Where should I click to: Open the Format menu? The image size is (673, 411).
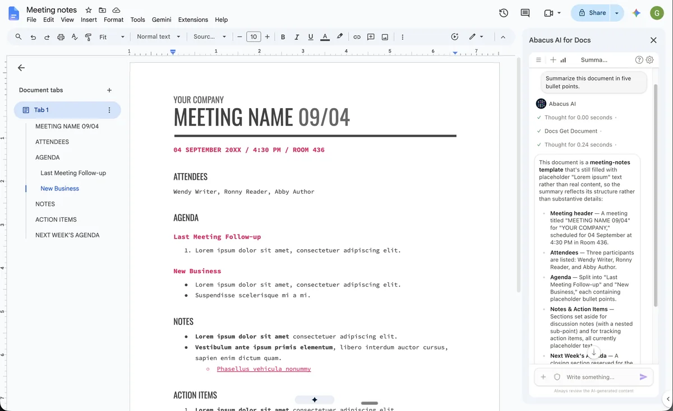[x=114, y=20]
